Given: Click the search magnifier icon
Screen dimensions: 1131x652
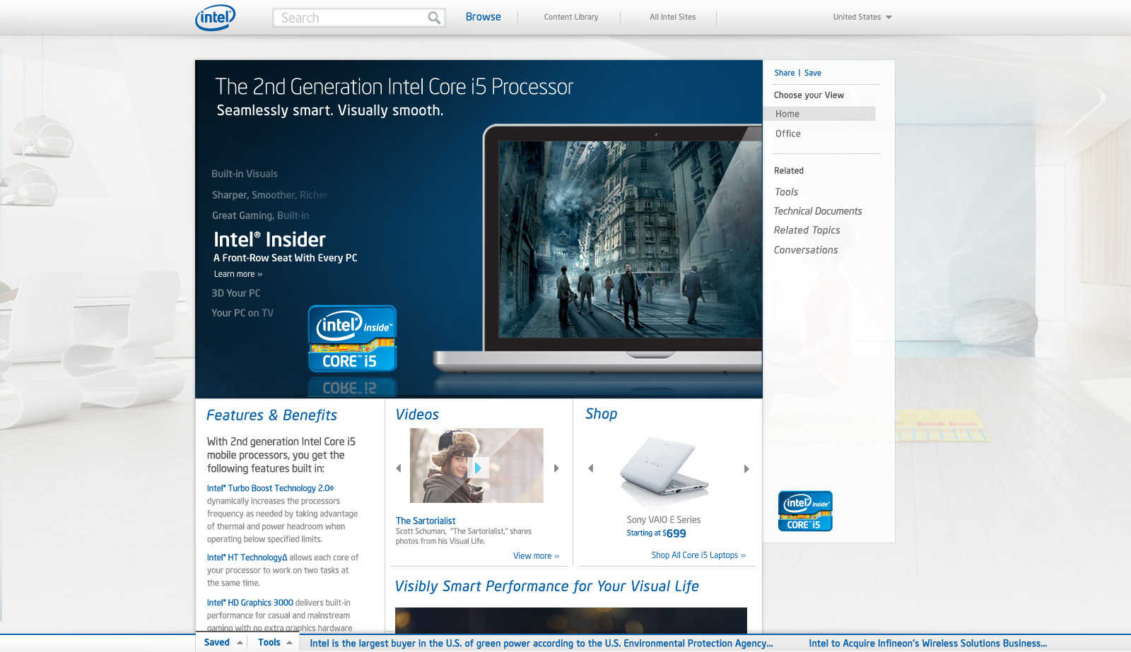Looking at the screenshot, I should 434,18.
